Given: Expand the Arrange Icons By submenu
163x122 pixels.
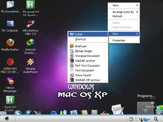Looking at the screenshot, I should coord(124,12).
